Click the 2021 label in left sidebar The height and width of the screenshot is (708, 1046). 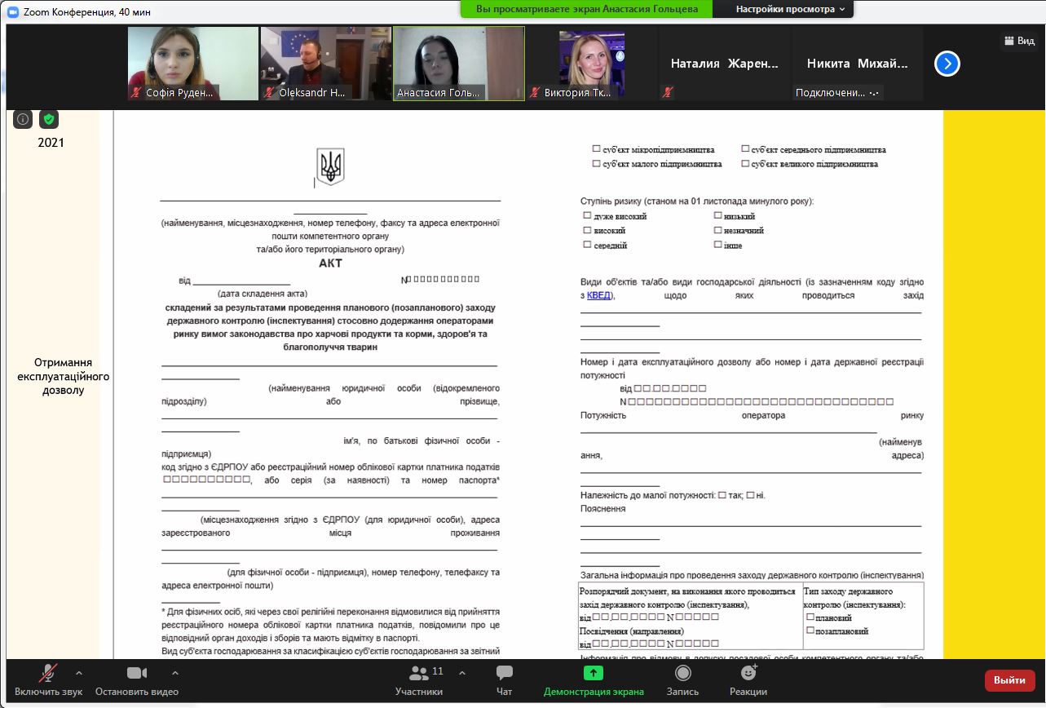pos(51,143)
